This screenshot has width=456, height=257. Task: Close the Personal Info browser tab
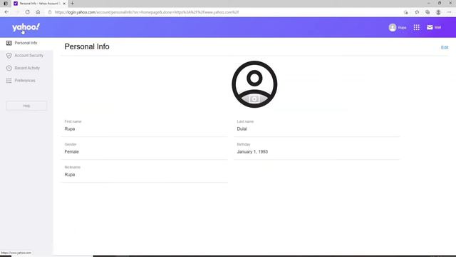coord(64,4)
